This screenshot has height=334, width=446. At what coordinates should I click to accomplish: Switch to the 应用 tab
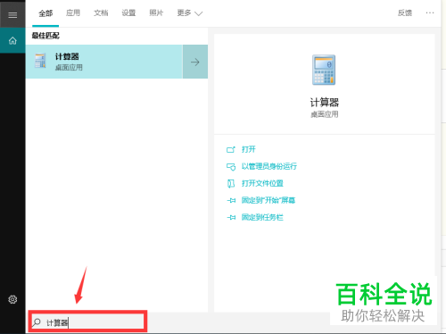pos(73,13)
